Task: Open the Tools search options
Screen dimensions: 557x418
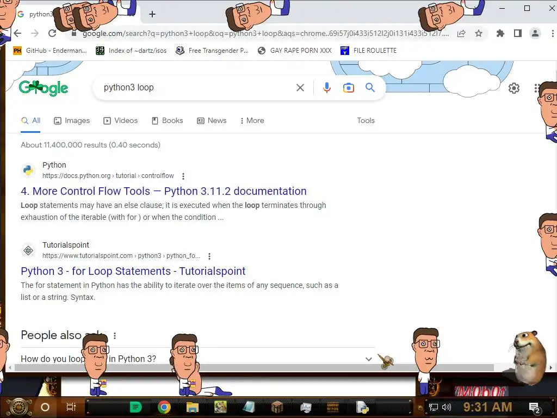Action: click(366, 121)
